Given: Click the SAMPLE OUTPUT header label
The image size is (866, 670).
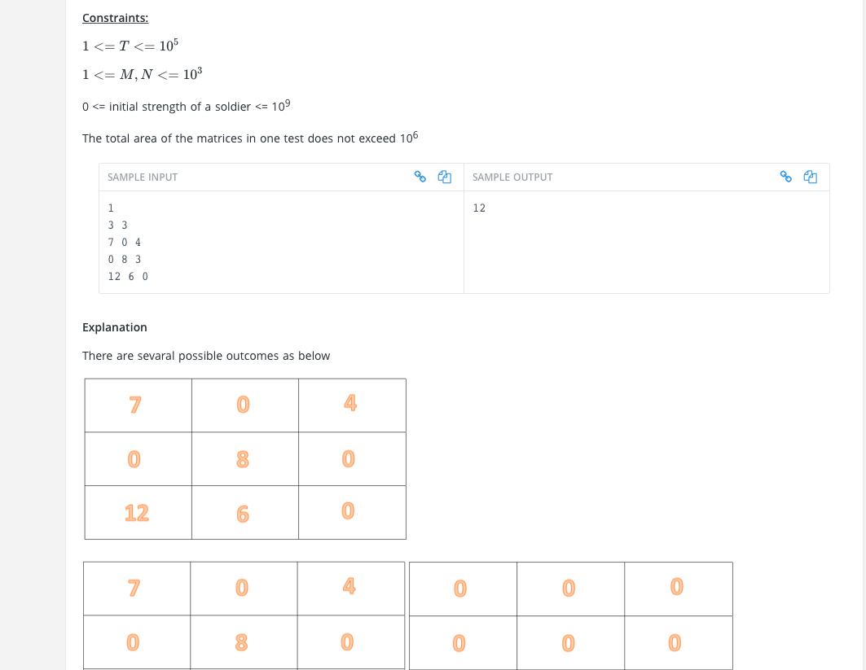Looking at the screenshot, I should [x=512, y=177].
